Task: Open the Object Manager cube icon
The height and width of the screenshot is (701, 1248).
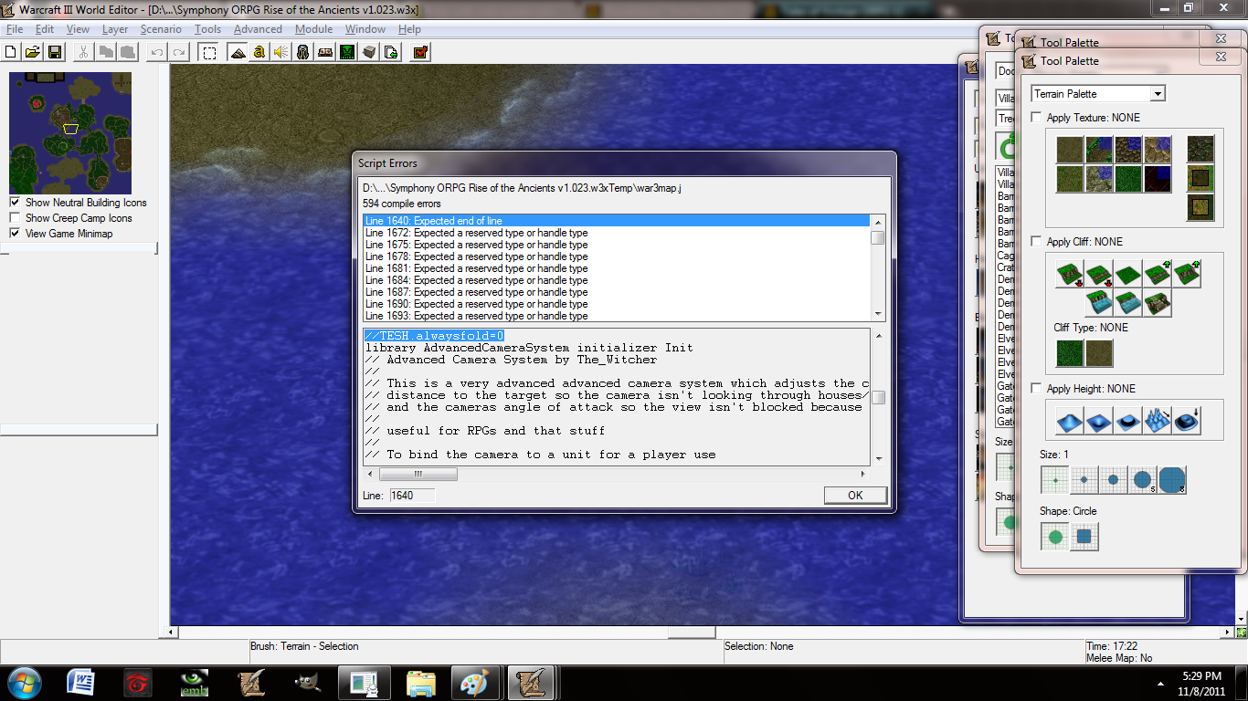Action: [x=369, y=52]
